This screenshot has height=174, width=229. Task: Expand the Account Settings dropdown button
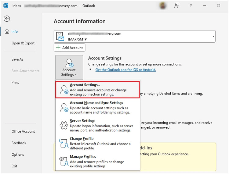click(69, 67)
